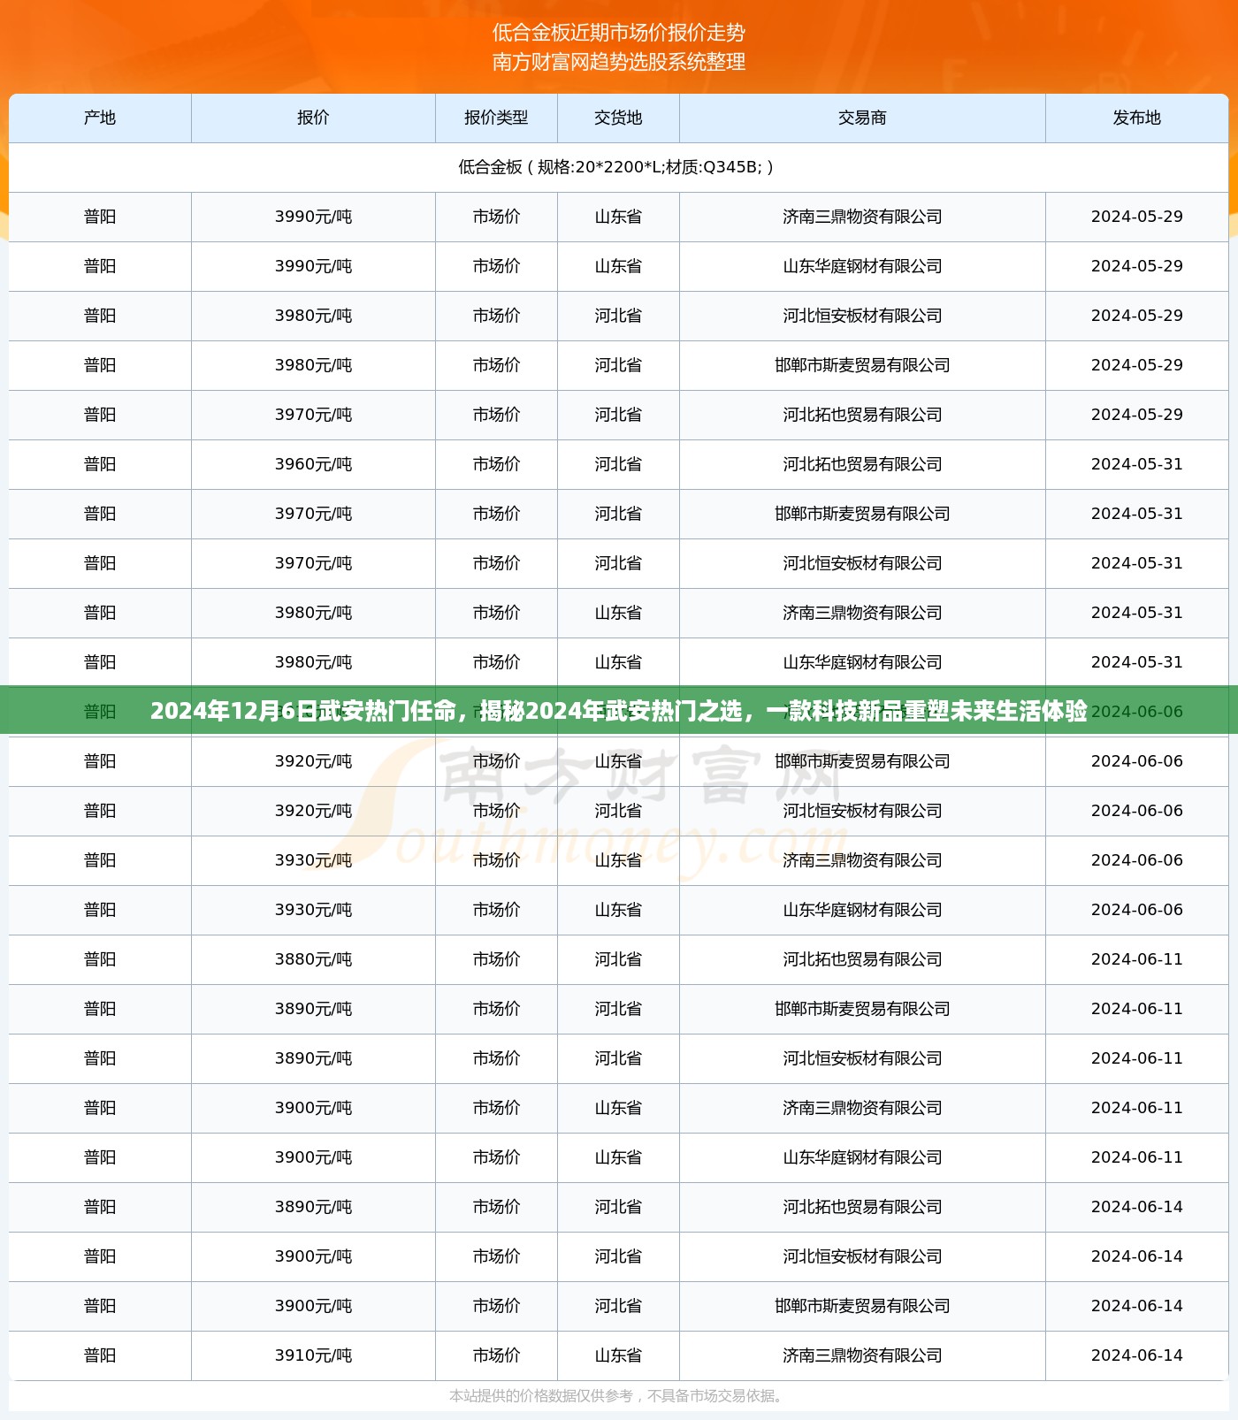Click 河北恒安板材有限公司 in the 2024-05-29 row
Image resolution: width=1238 pixels, height=1420 pixels.
tap(862, 316)
